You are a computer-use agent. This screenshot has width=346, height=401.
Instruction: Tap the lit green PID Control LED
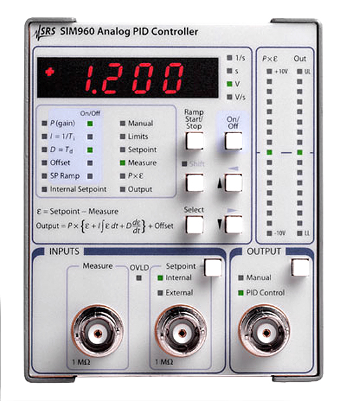coord(241,293)
